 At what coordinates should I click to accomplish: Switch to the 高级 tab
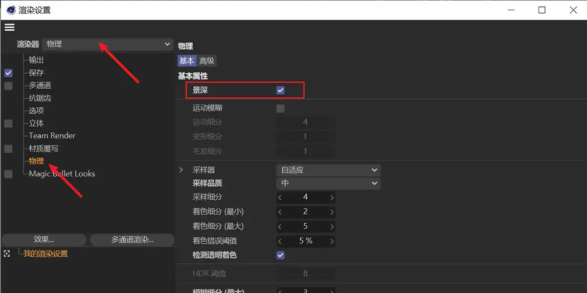click(x=207, y=61)
